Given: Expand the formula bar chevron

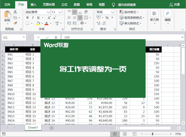Looking at the screenshot, I should coord(183,37).
